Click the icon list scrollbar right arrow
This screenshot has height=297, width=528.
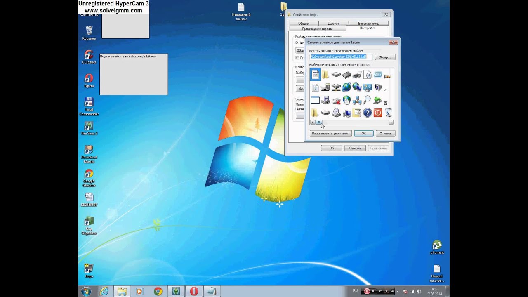(391, 122)
